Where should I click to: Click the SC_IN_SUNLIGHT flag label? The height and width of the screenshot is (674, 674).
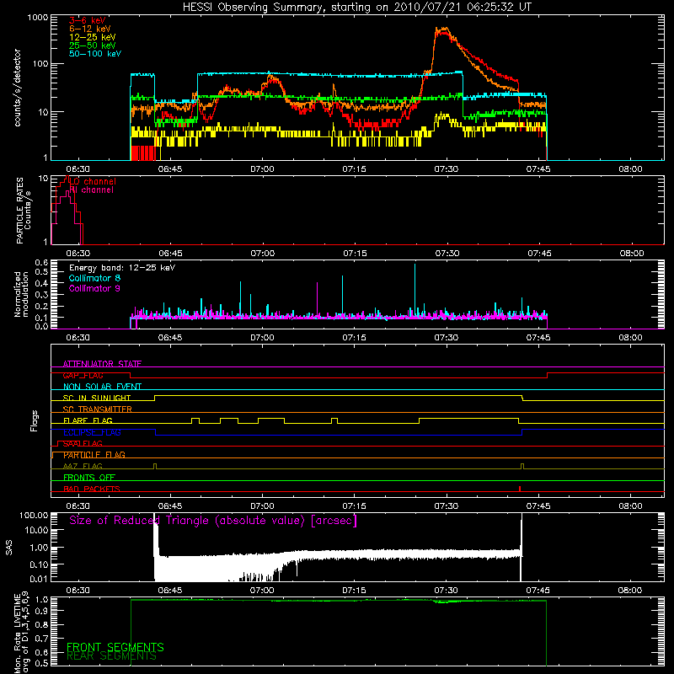click(x=97, y=398)
